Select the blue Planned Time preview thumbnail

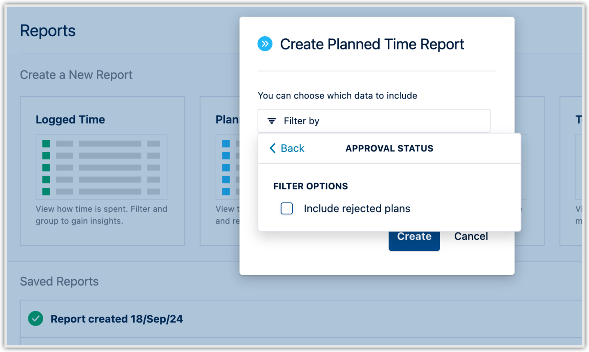227,167
